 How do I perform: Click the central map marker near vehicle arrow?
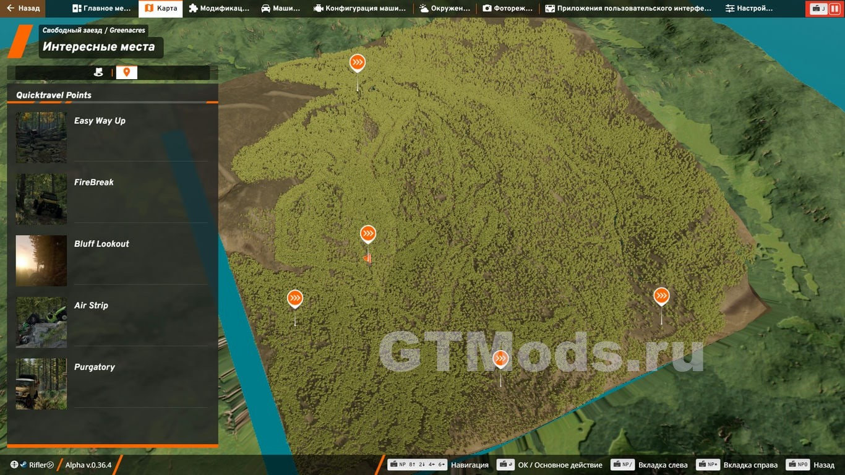pos(368,234)
